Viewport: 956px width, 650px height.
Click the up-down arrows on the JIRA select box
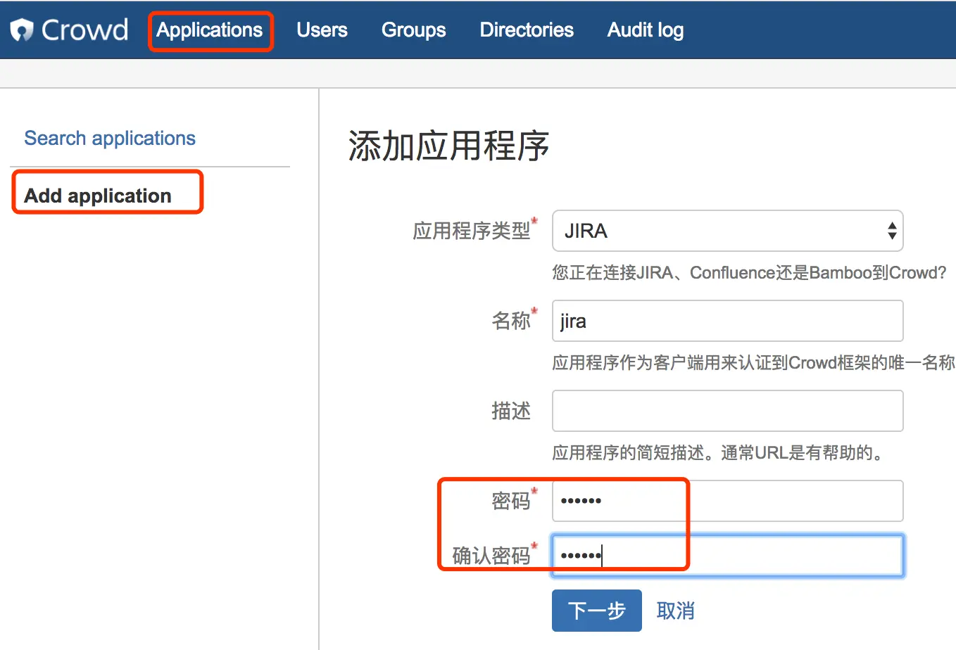pyautogui.click(x=891, y=231)
